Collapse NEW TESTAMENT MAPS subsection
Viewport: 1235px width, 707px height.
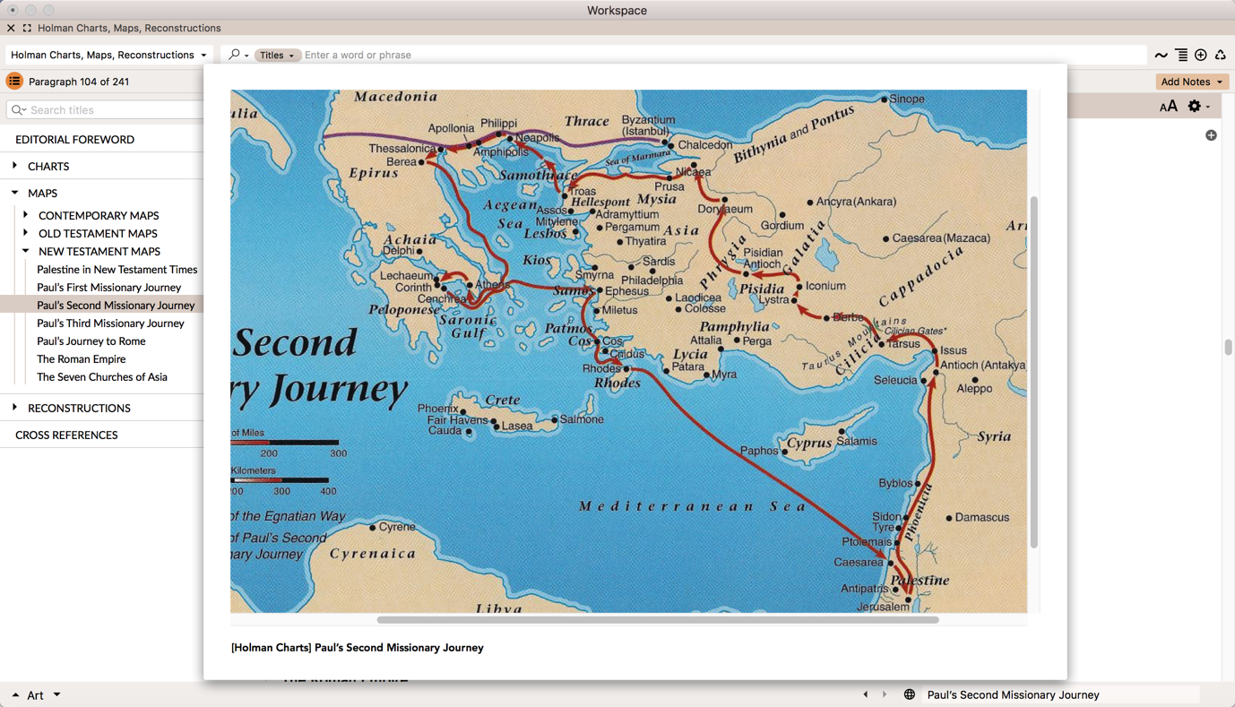25,251
